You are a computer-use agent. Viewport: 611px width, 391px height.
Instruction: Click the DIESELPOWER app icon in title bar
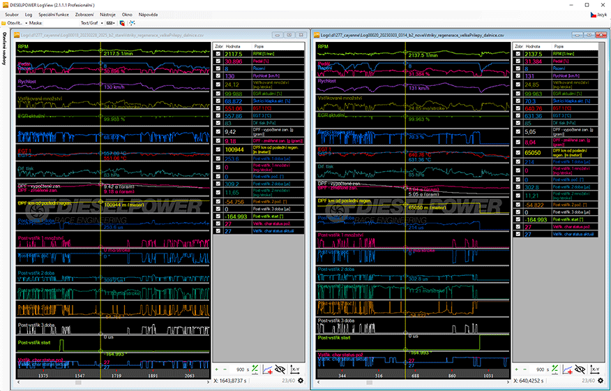5,5
